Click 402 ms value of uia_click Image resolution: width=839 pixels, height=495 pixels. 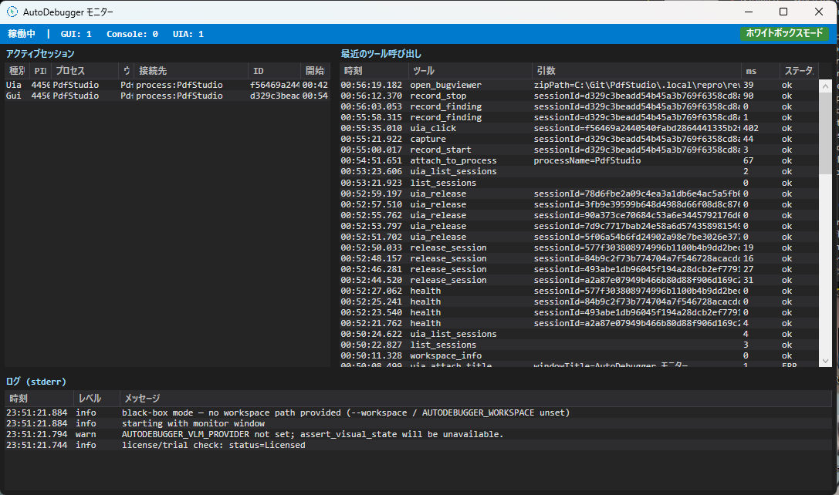(x=751, y=128)
